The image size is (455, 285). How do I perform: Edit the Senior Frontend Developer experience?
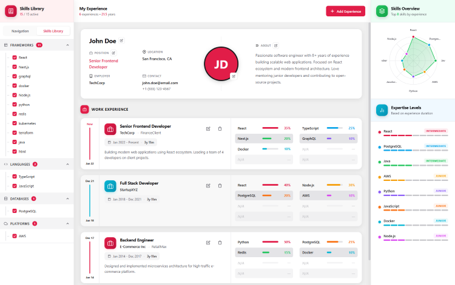coord(208,129)
